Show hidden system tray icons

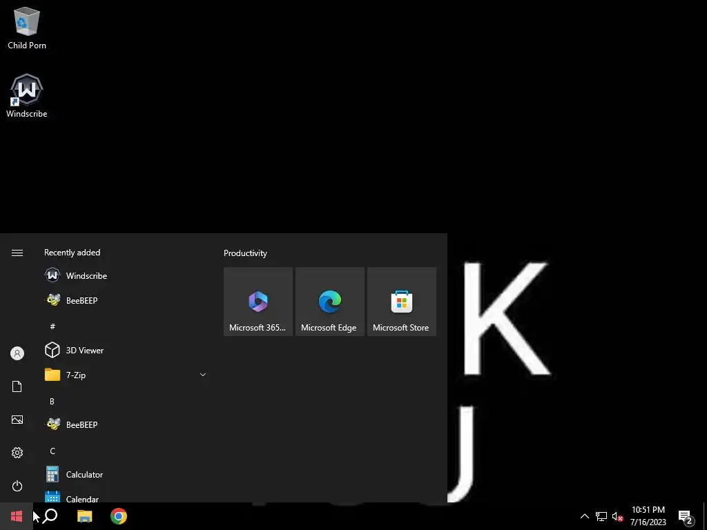coord(584,516)
